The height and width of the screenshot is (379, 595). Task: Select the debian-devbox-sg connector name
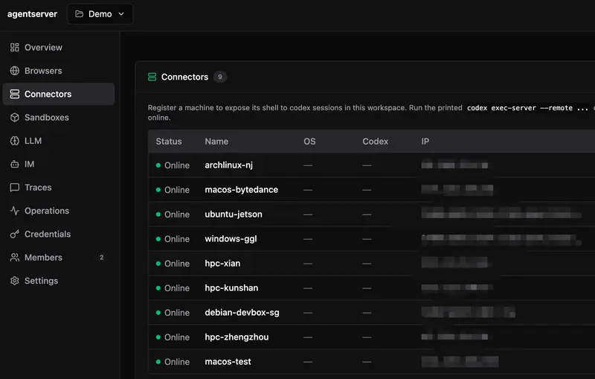click(242, 313)
